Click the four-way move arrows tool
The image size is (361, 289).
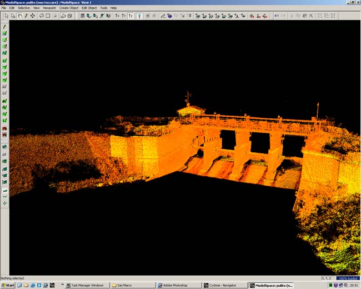tap(32, 16)
